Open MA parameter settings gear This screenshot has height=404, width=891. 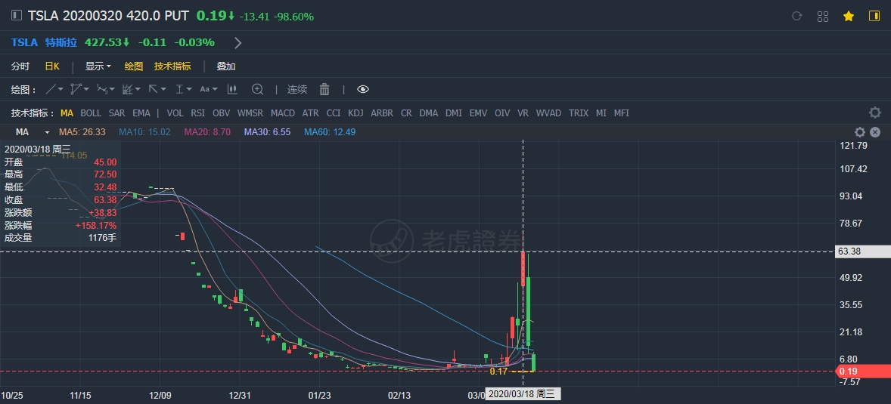coord(860,132)
